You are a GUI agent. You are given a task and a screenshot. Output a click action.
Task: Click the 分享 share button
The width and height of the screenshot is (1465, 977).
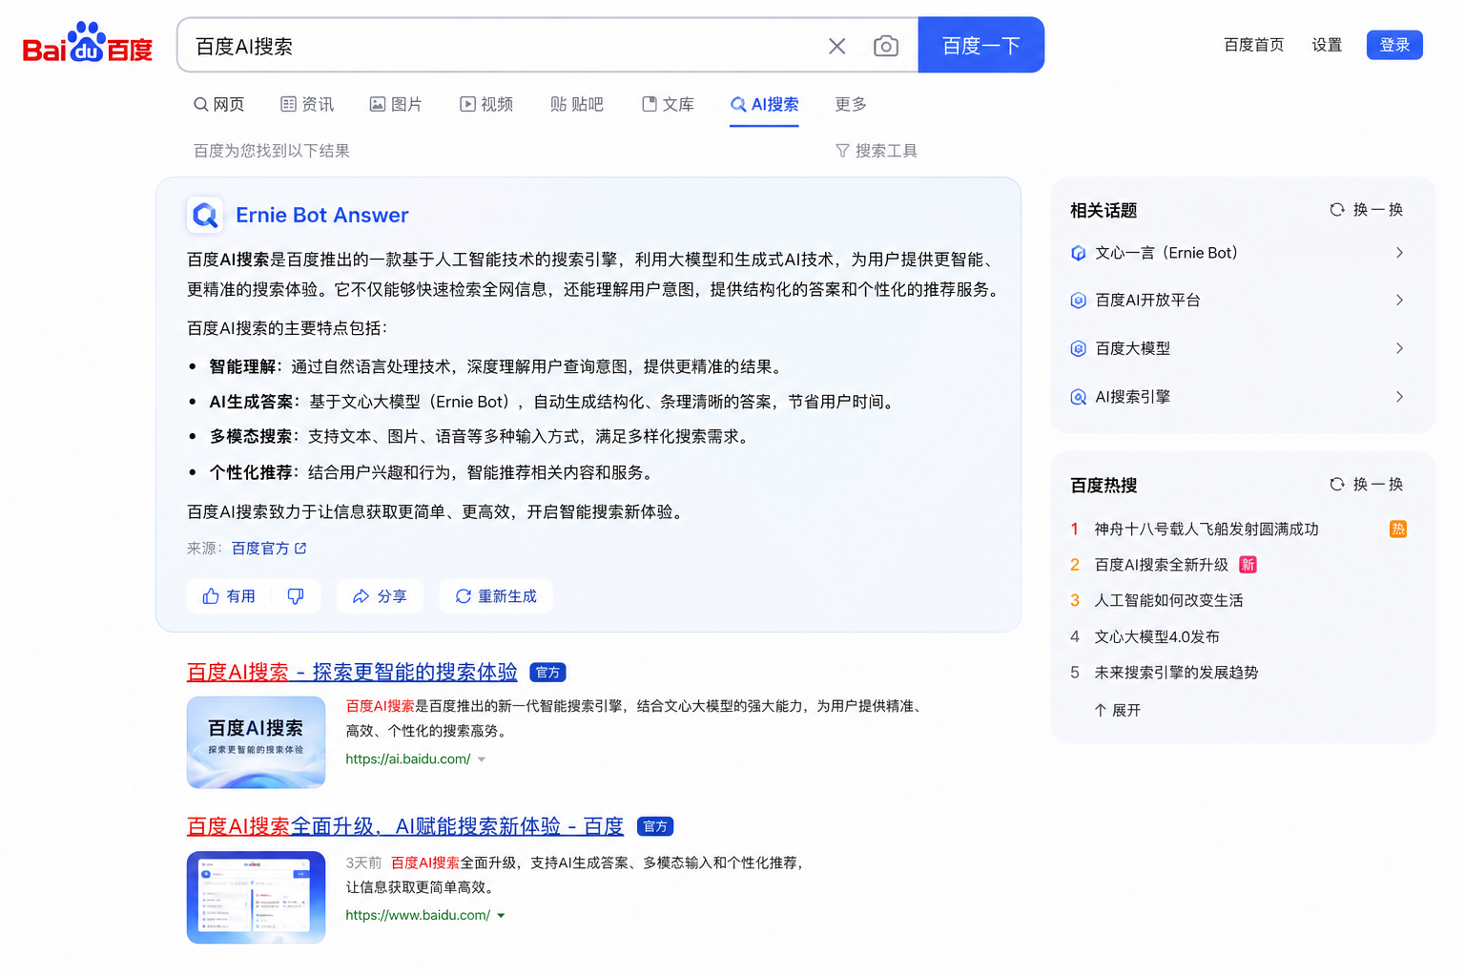click(380, 596)
